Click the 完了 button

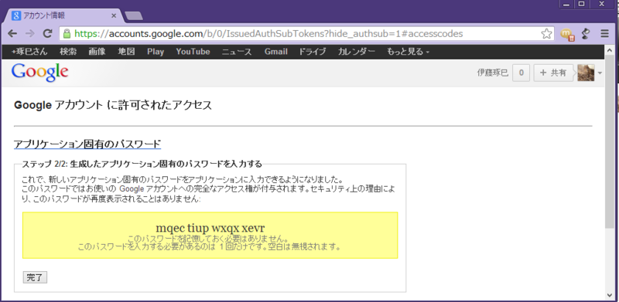pyautogui.click(x=35, y=277)
